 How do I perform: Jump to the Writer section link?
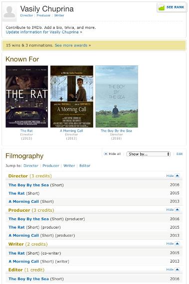(x=69, y=165)
